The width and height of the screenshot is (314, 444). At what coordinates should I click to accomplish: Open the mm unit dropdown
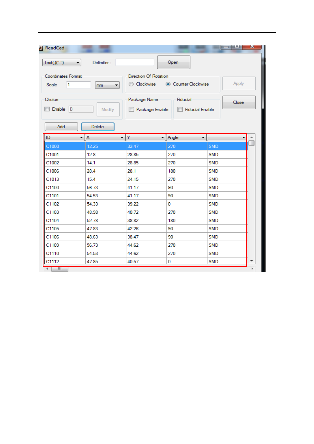(107, 85)
